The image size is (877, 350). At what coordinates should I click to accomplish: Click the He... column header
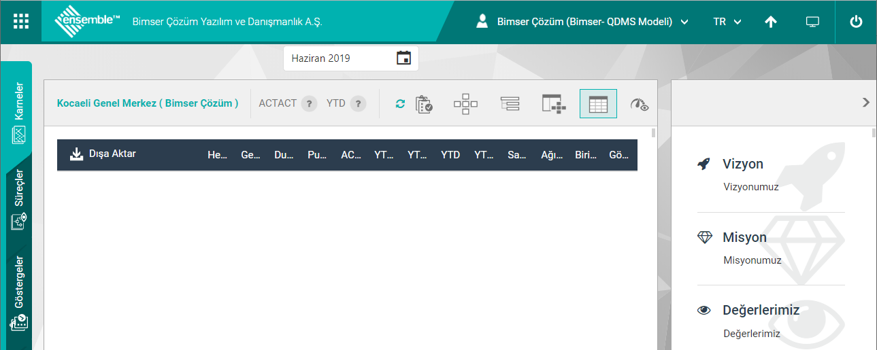(218, 155)
